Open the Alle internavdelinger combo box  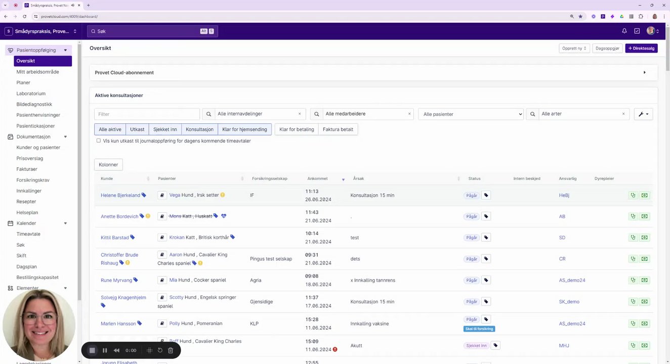[260, 114]
